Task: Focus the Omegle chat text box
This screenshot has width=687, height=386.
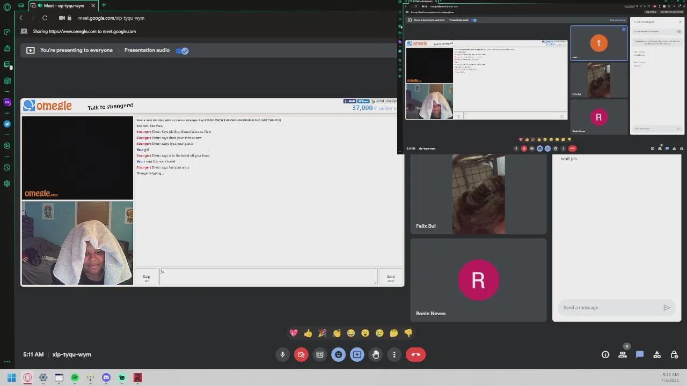Action: (x=268, y=277)
